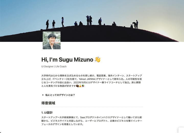Viewport: 184px width, 133px height.
Task: Click the Sugu Mizuno page title
Action: [67, 60]
